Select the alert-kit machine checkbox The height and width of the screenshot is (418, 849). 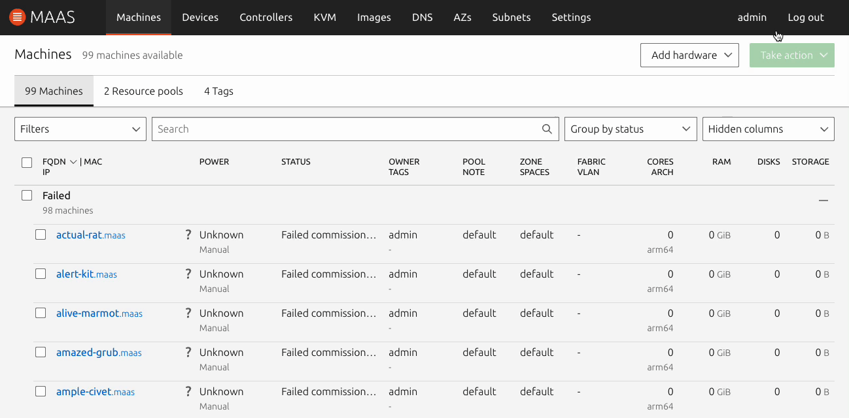tap(41, 274)
